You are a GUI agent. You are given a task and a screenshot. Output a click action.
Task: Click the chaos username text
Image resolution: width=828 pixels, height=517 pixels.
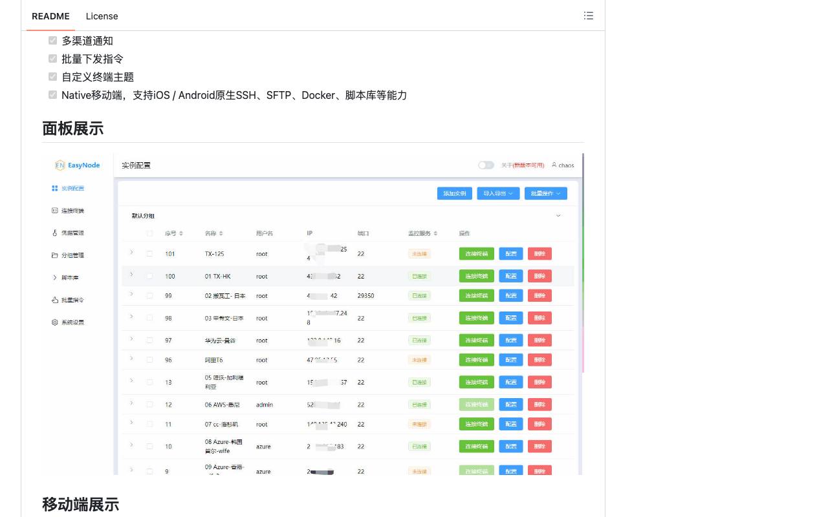(566, 165)
